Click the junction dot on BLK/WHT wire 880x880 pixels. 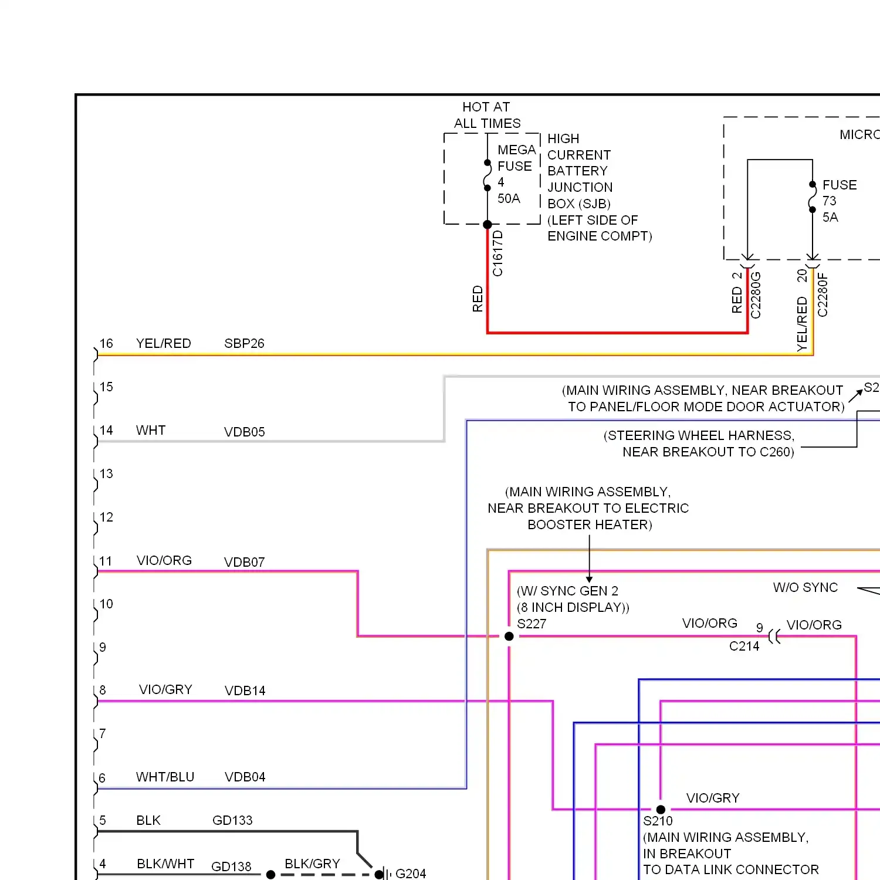[x=270, y=875]
